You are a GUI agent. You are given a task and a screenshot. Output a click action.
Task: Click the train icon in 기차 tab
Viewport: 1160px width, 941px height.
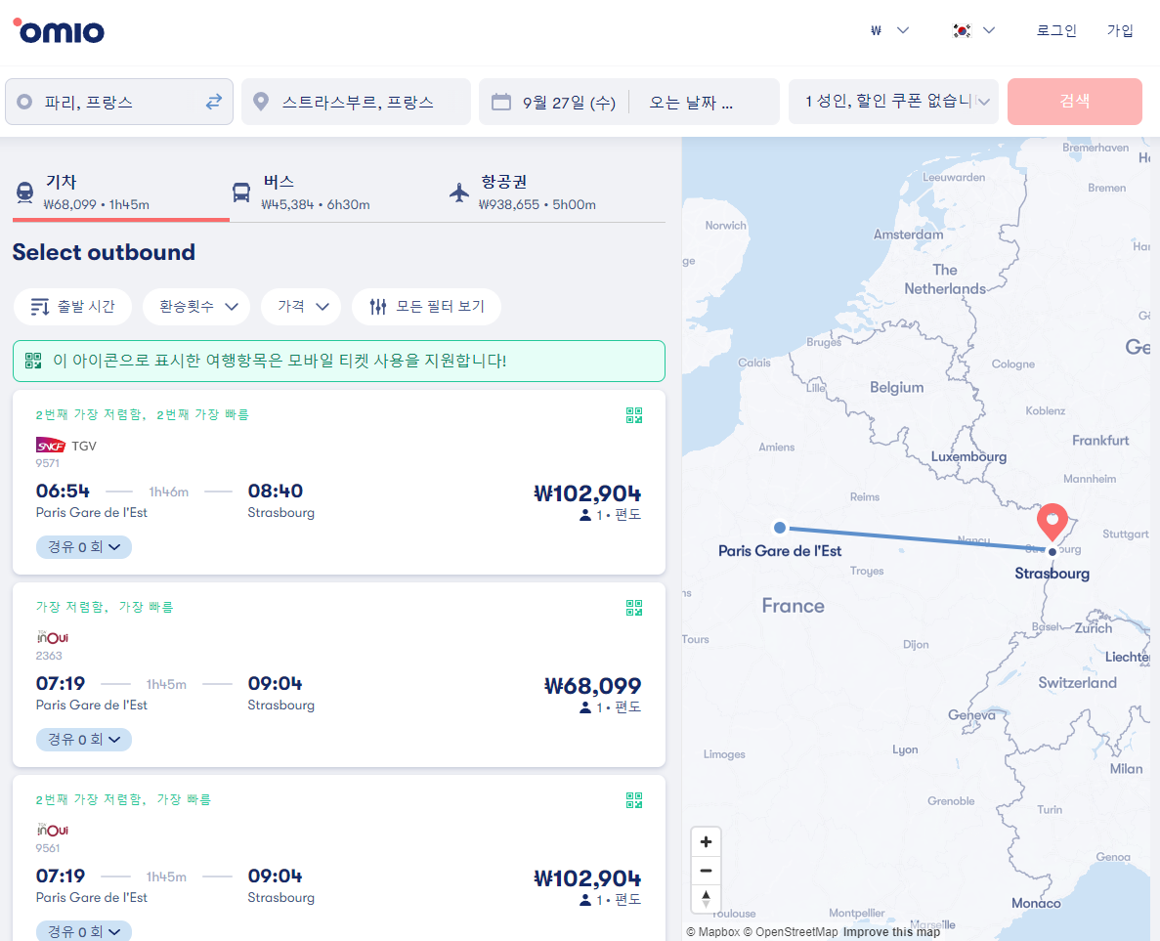tap(24, 192)
